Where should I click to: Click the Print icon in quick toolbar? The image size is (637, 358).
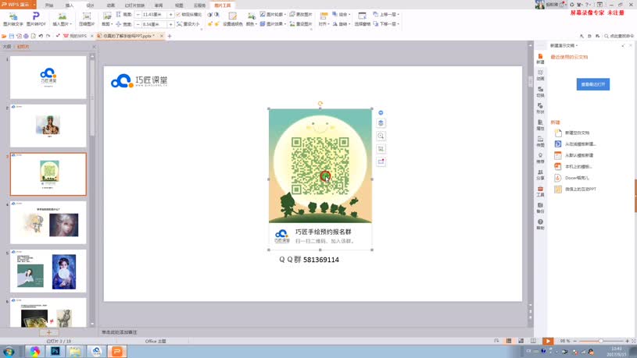(26, 36)
